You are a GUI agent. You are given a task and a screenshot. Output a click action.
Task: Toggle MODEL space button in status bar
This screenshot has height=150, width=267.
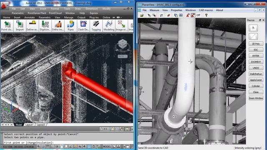click(x=107, y=146)
